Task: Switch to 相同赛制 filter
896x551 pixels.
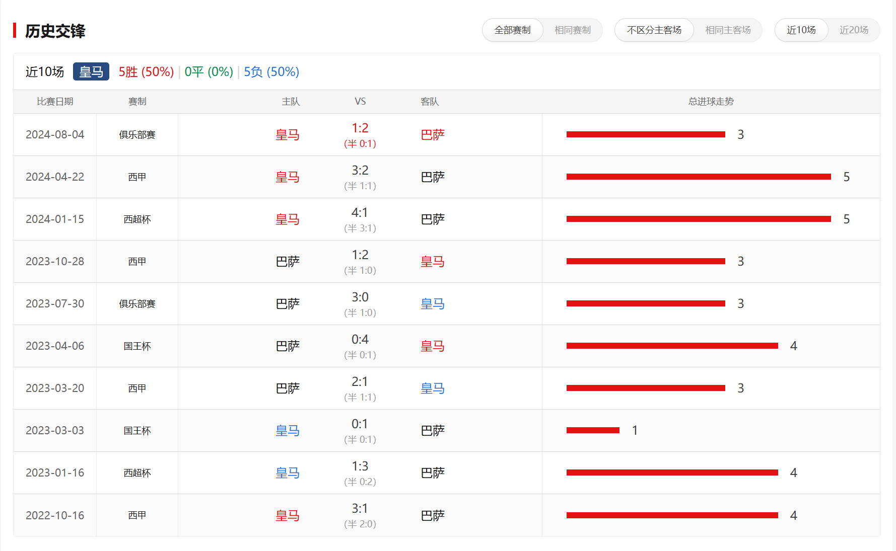Action: pos(573,30)
